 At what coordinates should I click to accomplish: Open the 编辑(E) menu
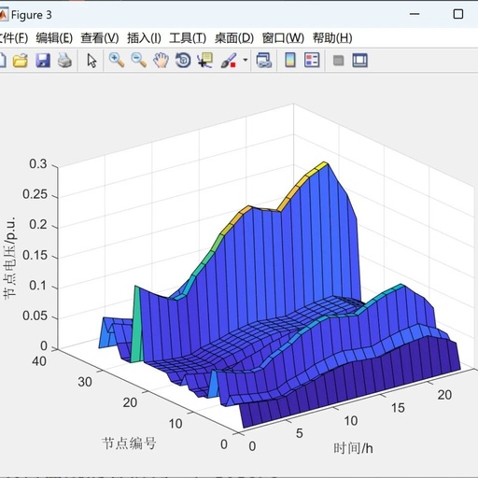(x=54, y=38)
